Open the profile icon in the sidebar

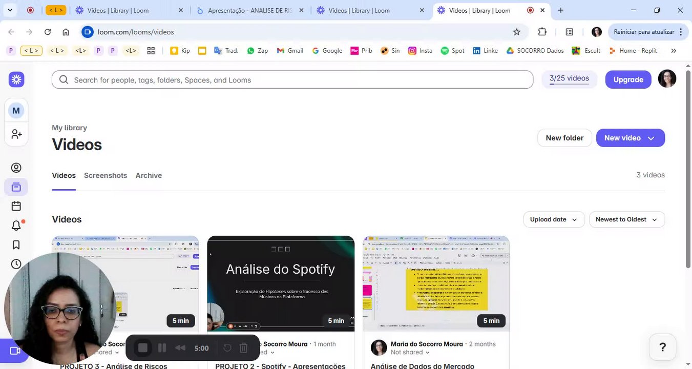[16, 168]
